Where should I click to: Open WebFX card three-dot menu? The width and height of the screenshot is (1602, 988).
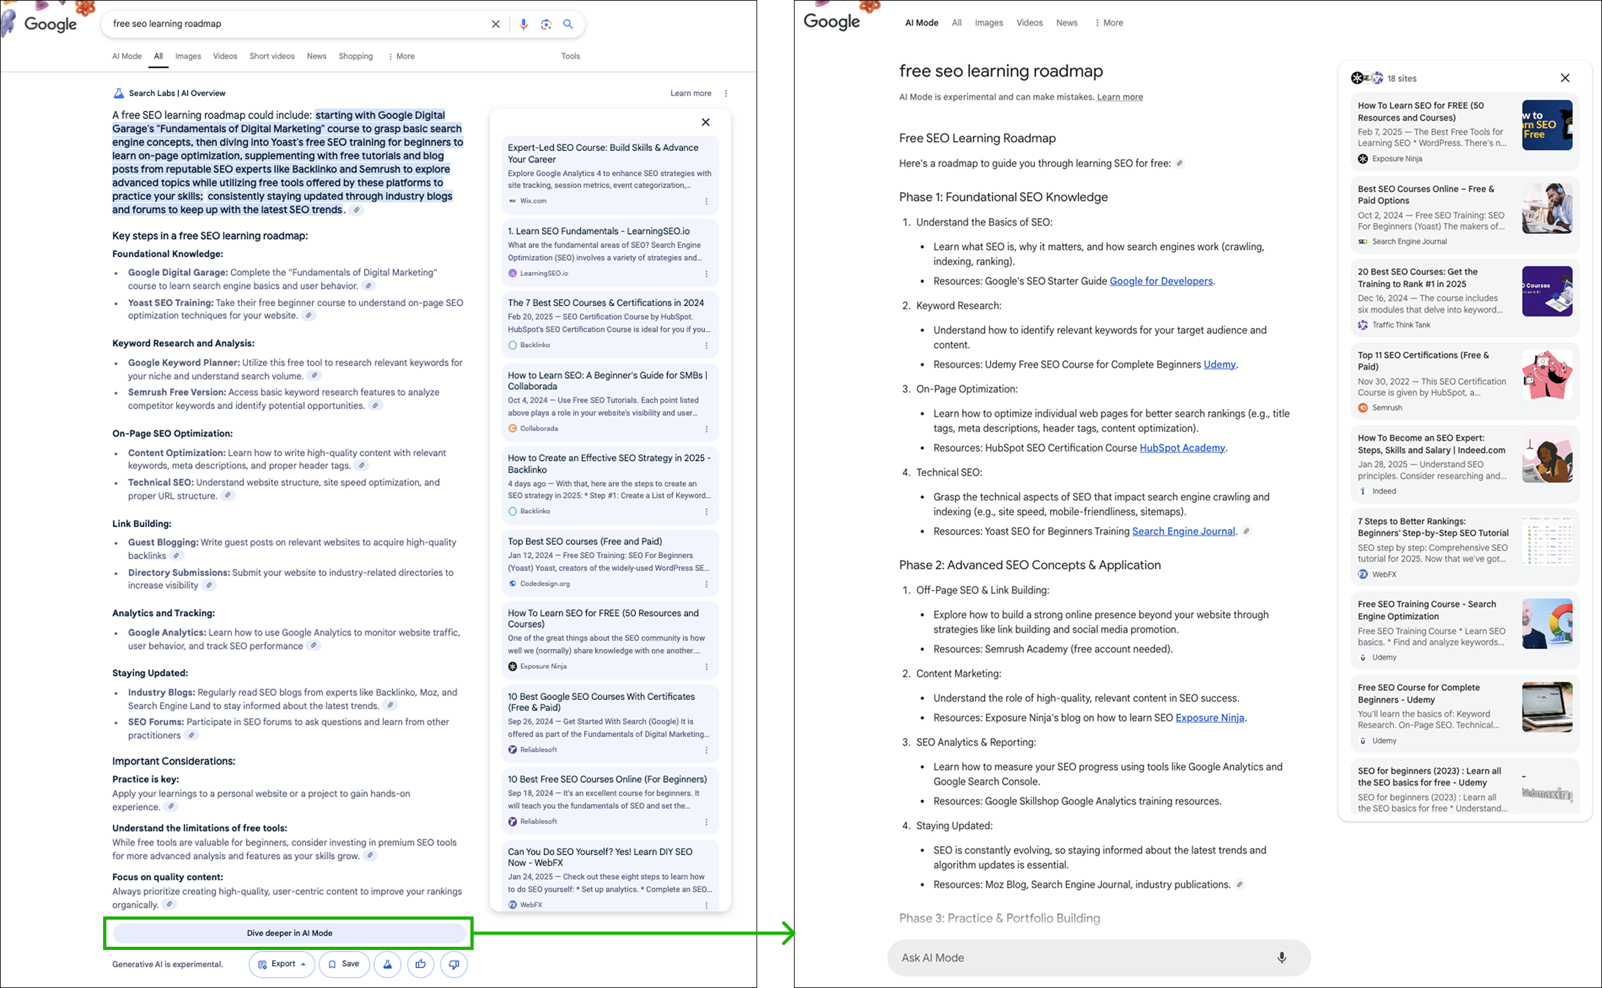(x=706, y=905)
